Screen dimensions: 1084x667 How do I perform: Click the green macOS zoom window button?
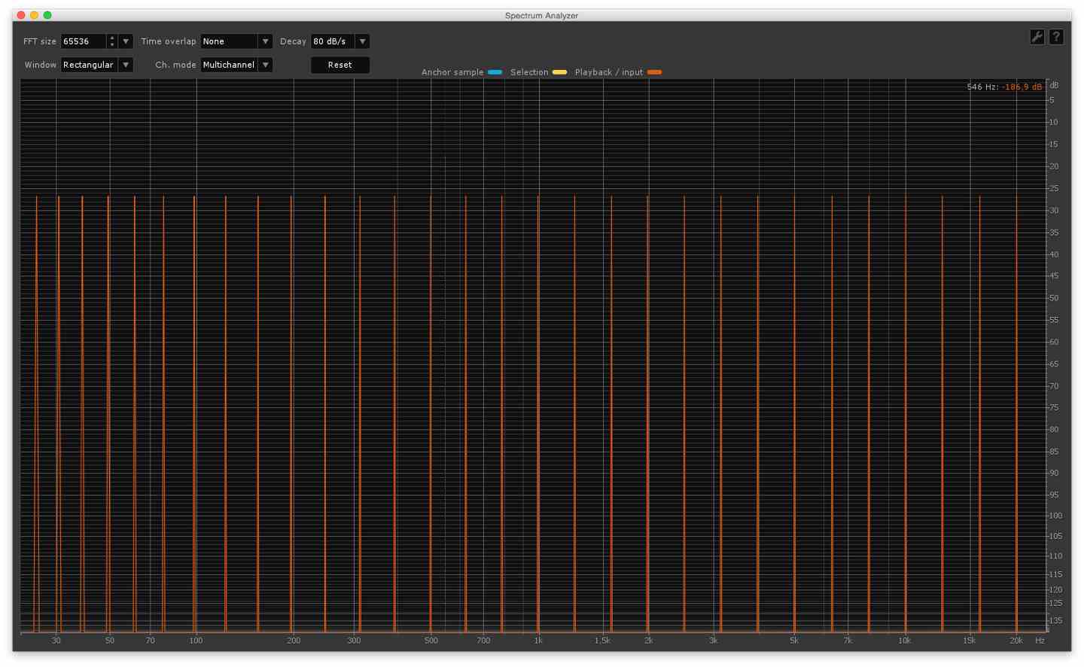point(47,15)
